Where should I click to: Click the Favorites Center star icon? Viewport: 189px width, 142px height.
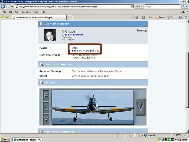3,17
